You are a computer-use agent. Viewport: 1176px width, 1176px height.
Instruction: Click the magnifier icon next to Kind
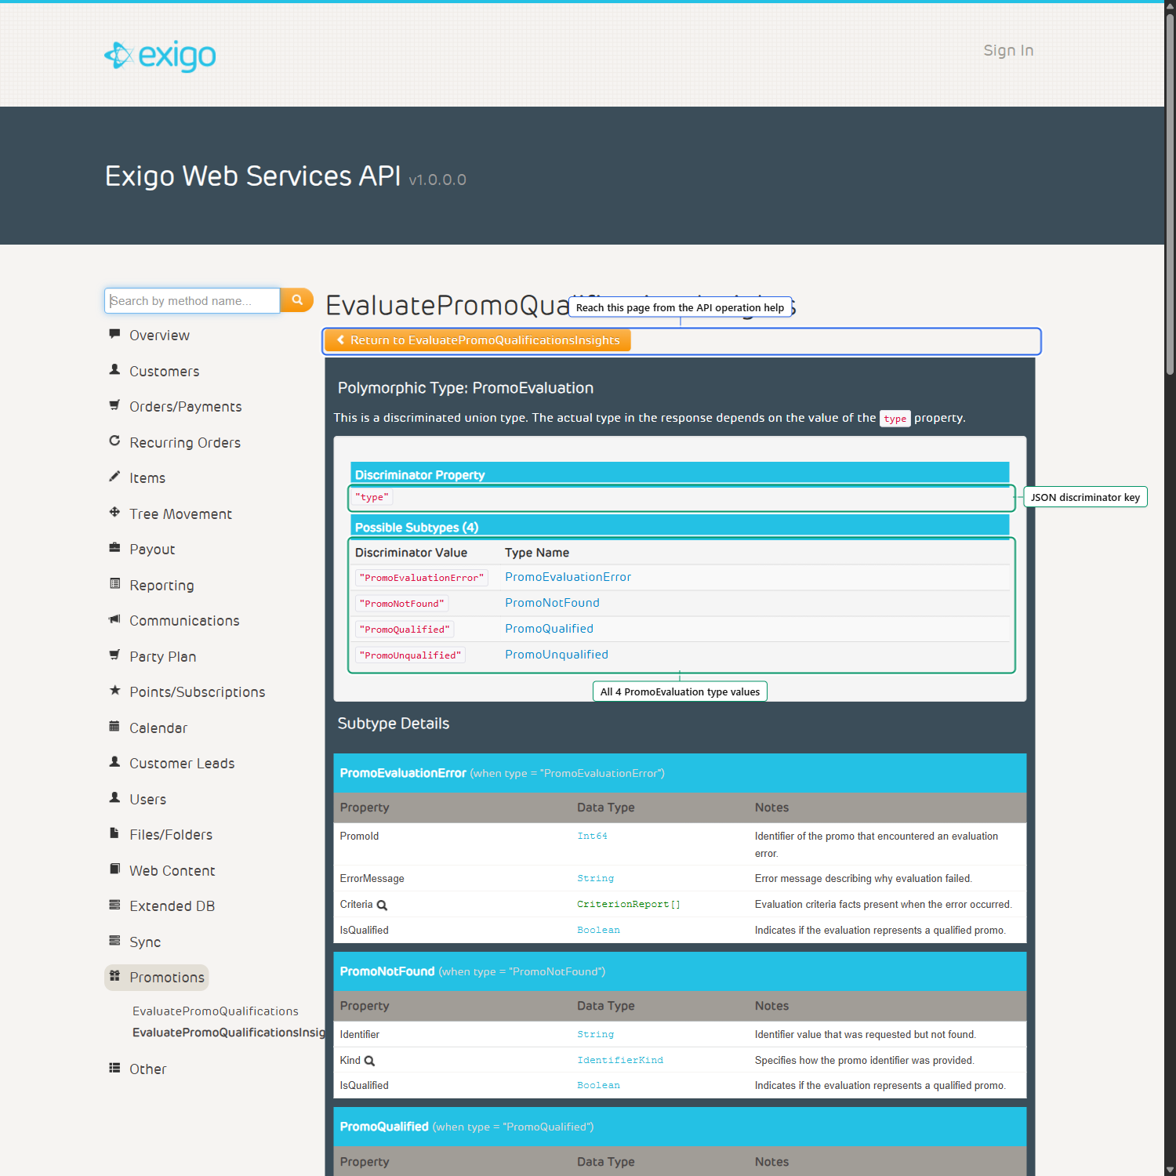tap(370, 1061)
